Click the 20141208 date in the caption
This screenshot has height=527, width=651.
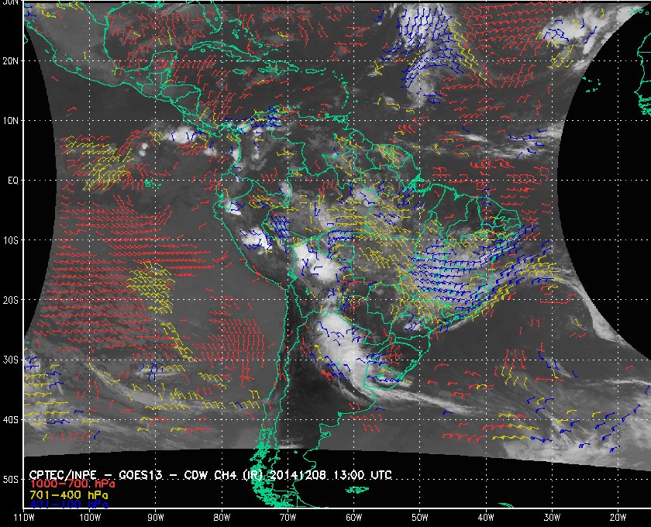coord(299,474)
